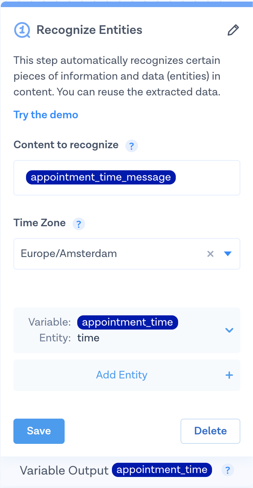Select the appointment_time_message variable chip
Image resolution: width=253 pixels, height=488 pixels.
click(x=100, y=177)
